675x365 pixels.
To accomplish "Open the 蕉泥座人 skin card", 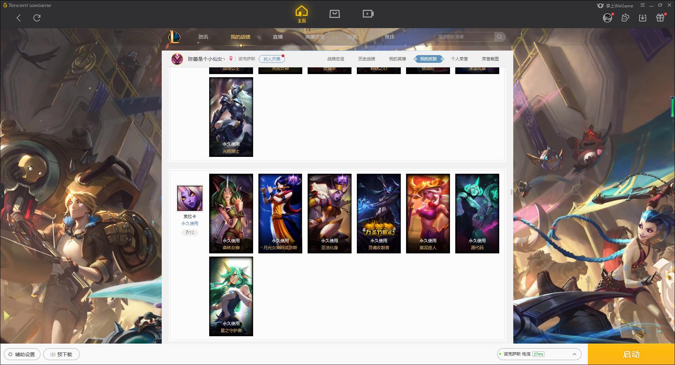I will (428, 213).
